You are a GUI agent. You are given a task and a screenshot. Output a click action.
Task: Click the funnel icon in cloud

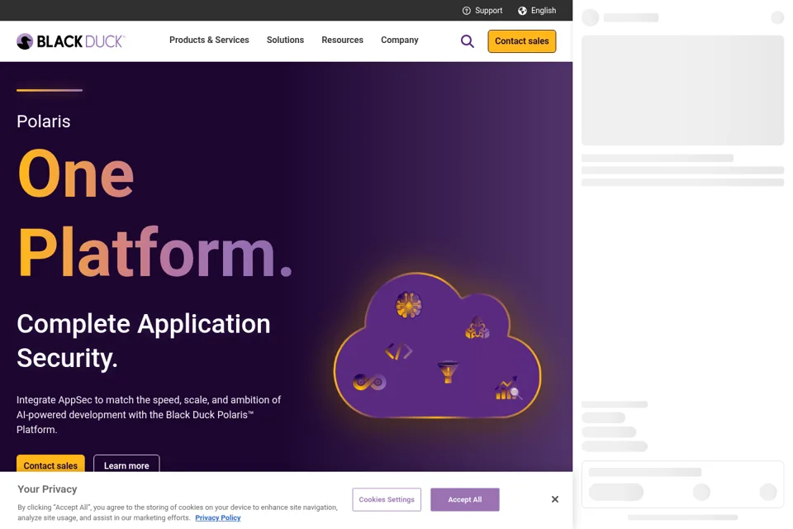click(x=448, y=372)
